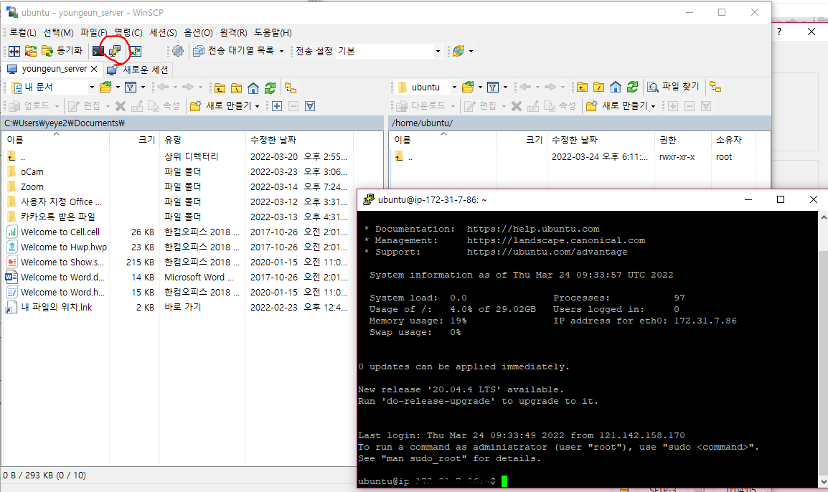Expand the globe icon dropdown arrow
828x492 pixels.
coord(471,51)
